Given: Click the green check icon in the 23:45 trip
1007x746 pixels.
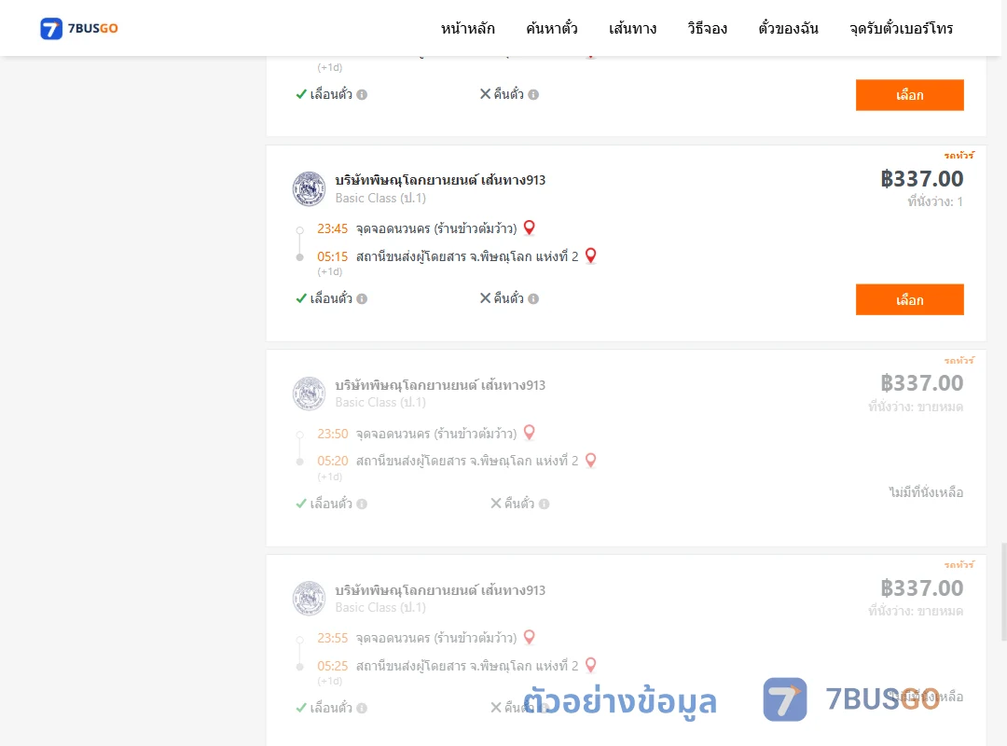Looking at the screenshot, I should click(x=301, y=298).
